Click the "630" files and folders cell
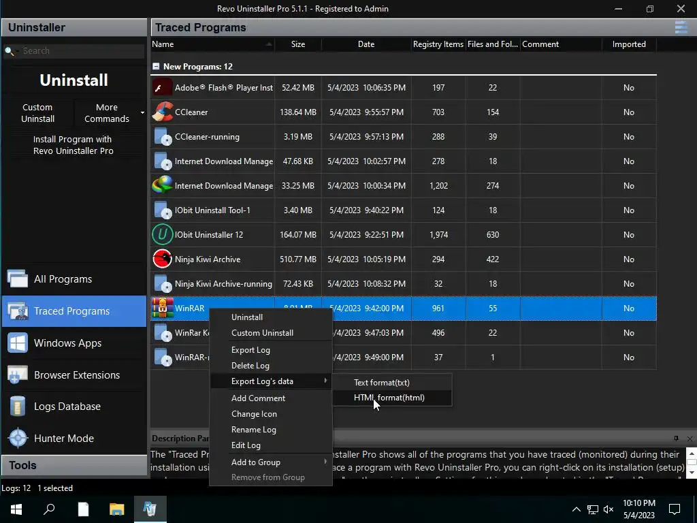The height and width of the screenshot is (523, 697). point(493,234)
